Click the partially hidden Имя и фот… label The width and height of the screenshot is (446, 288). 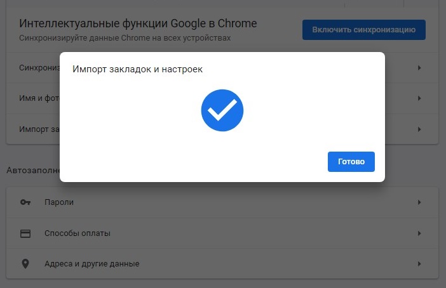(x=39, y=98)
